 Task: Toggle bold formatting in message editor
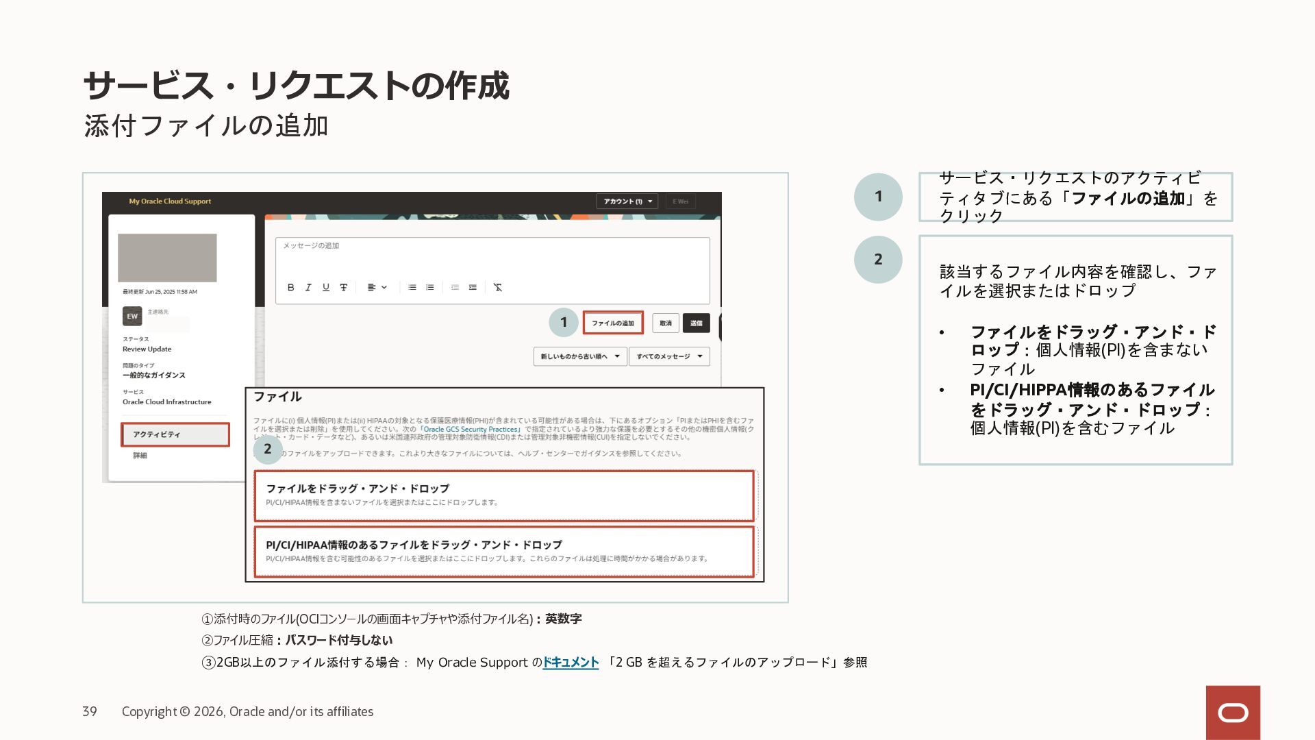click(x=290, y=287)
